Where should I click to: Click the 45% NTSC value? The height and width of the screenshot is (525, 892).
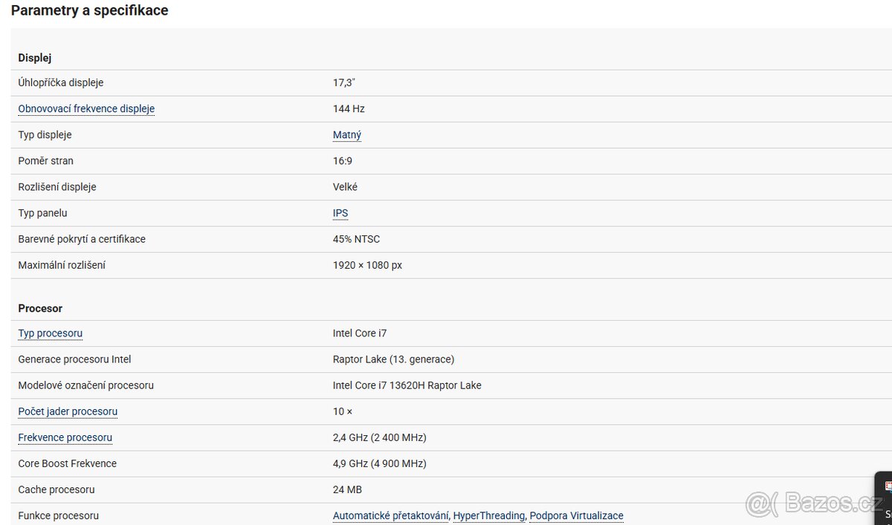pos(357,239)
